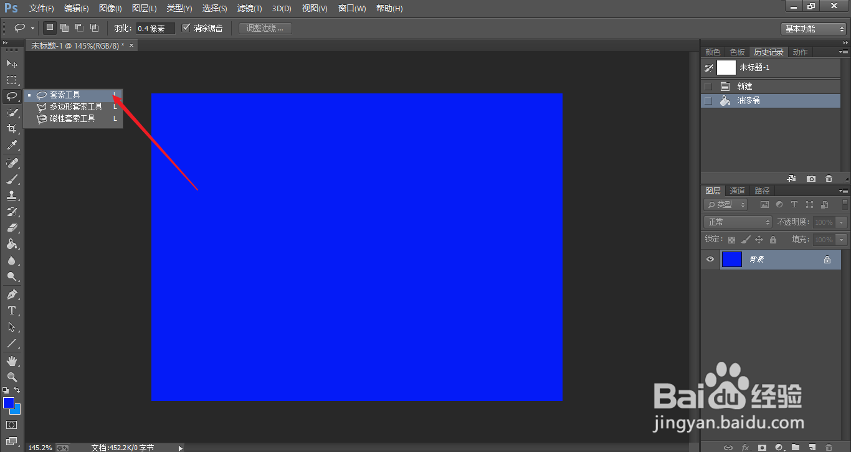Image resolution: width=851 pixels, height=452 pixels.
Task: Open workspace dropdown 基本功能
Action: click(x=814, y=29)
